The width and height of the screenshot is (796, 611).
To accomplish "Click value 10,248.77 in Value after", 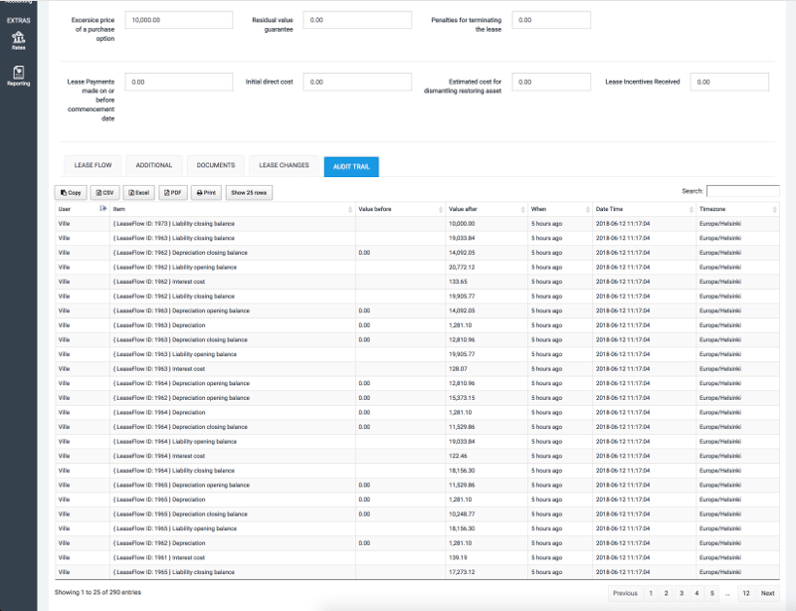I will pyautogui.click(x=462, y=514).
